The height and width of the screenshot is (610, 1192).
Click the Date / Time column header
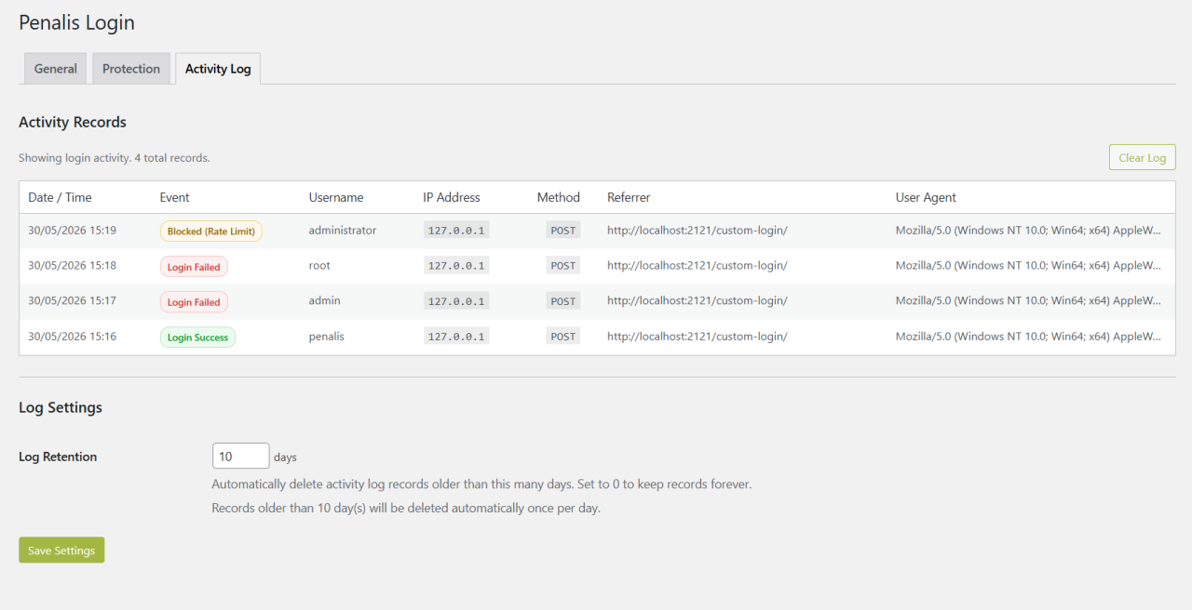click(60, 197)
